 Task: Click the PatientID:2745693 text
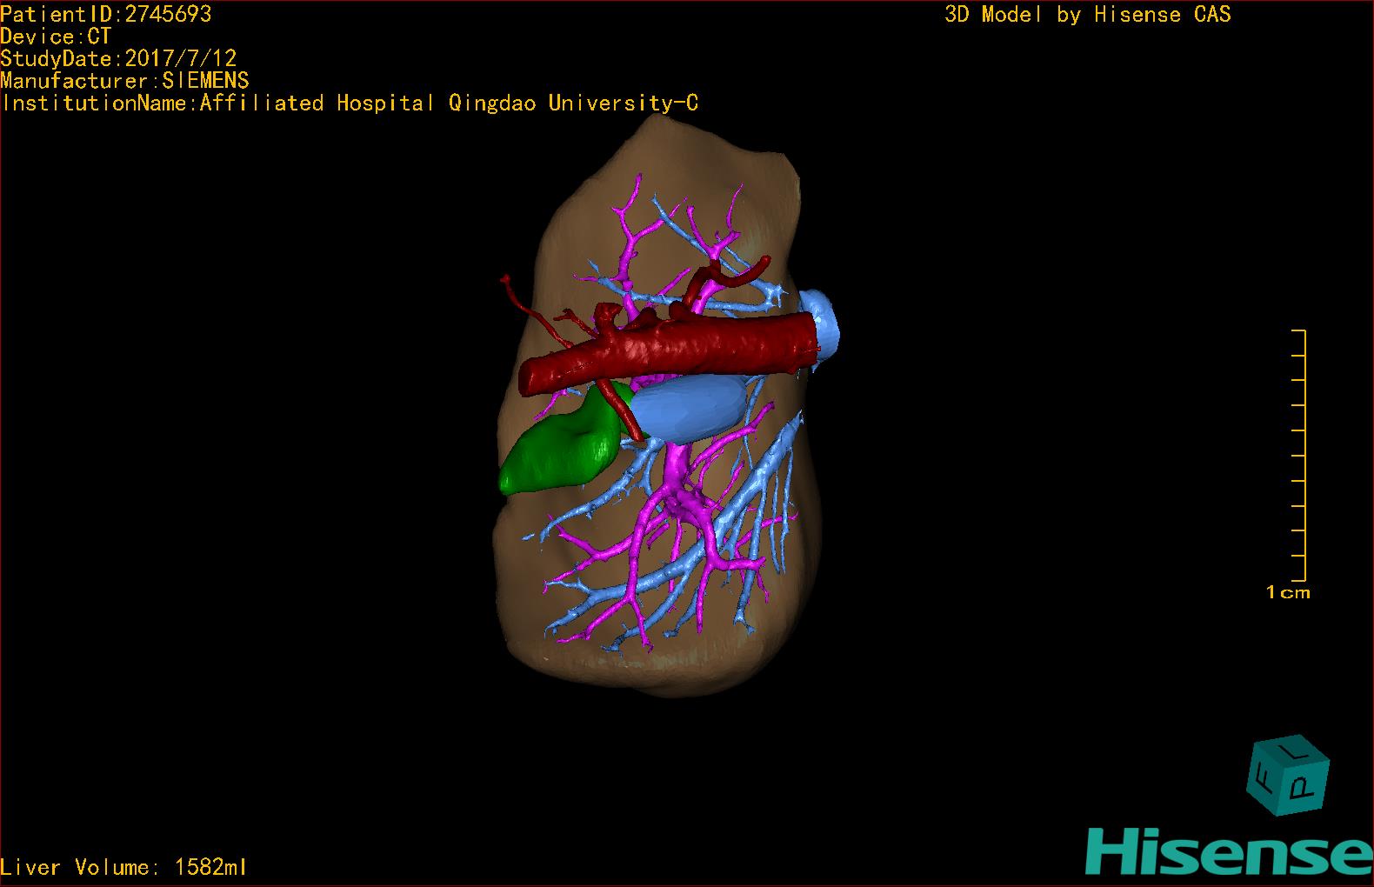[x=106, y=14]
